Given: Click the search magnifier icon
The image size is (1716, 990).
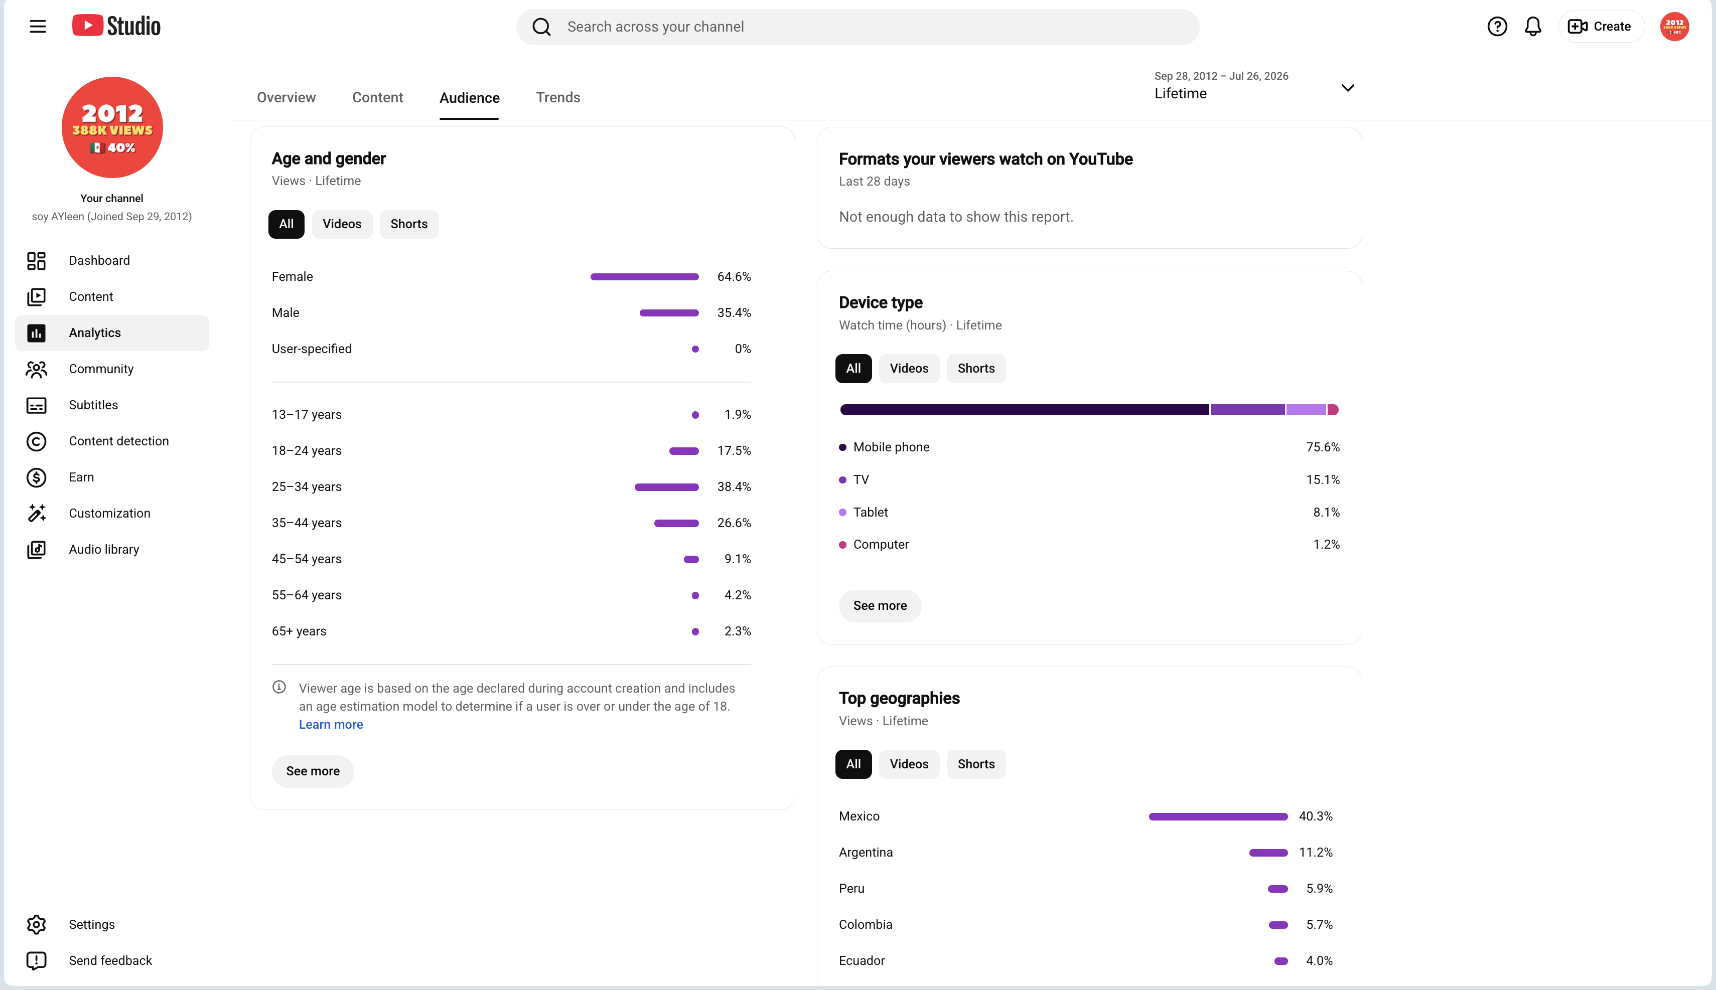Looking at the screenshot, I should (x=541, y=27).
